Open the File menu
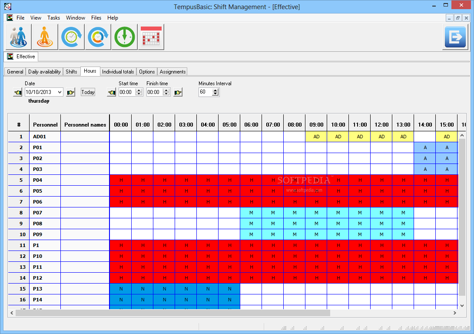474x334 pixels. 20,18
